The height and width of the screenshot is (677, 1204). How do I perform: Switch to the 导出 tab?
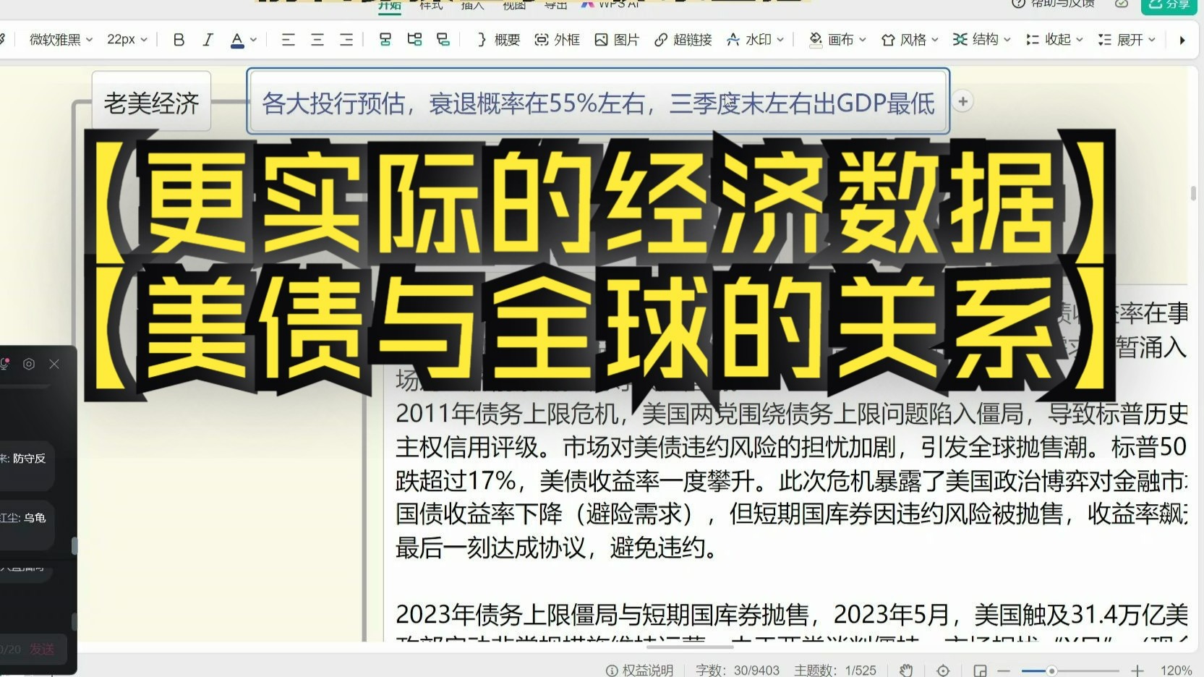pyautogui.click(x=555, y=4)
